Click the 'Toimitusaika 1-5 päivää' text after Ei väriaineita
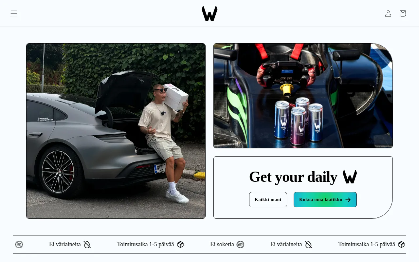This screenshot has width=419, height=262. [x=367, y=244]
